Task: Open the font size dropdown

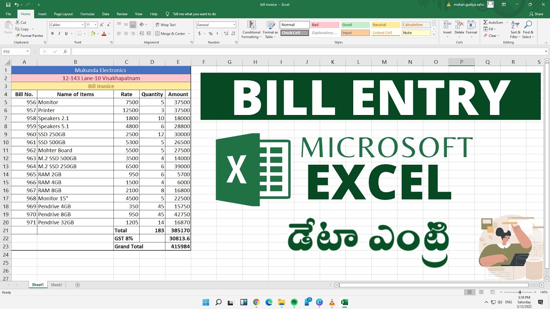Action: click(96, 25)
